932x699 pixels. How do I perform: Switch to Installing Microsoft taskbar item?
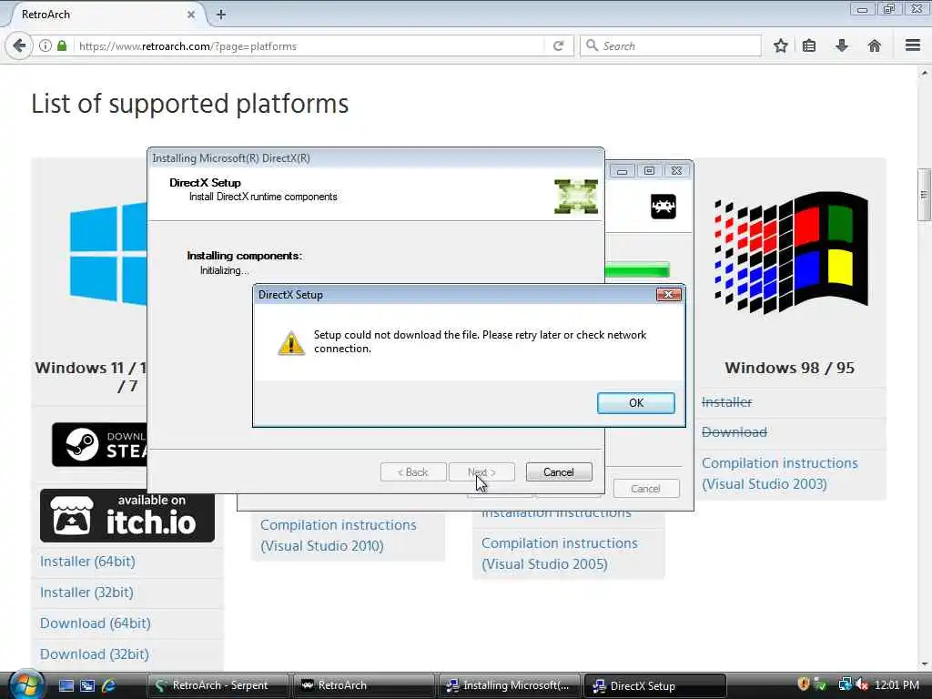[x=509, y=685]
